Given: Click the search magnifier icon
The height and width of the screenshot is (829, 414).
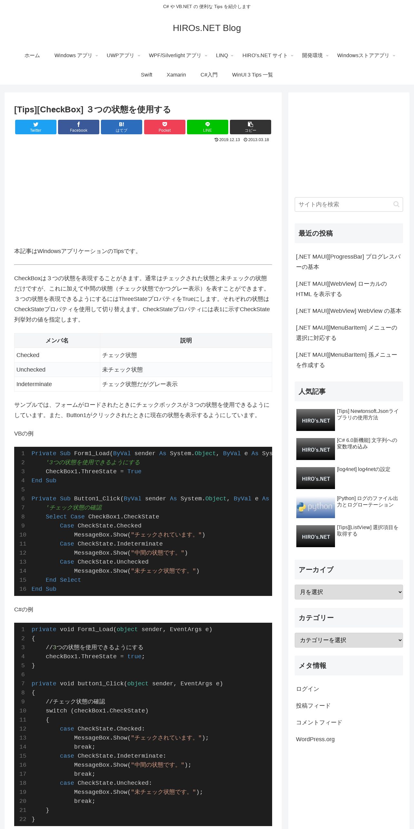Looking at the screenshot, I should (x=396, y=204).
